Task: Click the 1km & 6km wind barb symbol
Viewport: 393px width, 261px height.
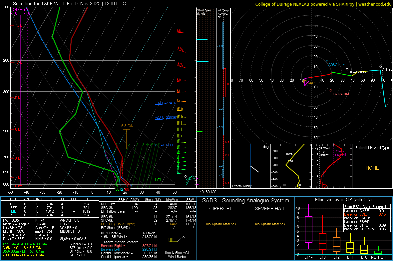Action: (x=177, y=239)
